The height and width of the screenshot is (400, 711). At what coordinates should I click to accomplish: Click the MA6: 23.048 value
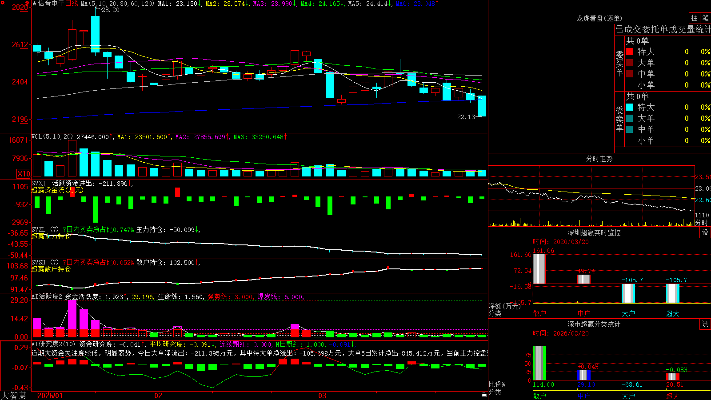[417, 4]
